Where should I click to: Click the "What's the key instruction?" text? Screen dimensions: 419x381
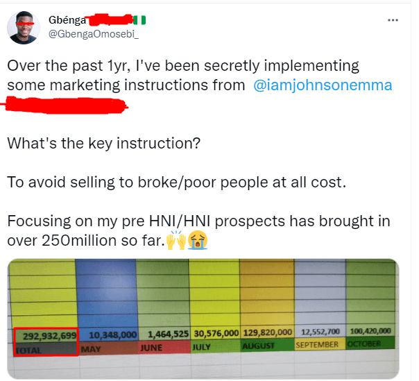(x=103, y=144)
